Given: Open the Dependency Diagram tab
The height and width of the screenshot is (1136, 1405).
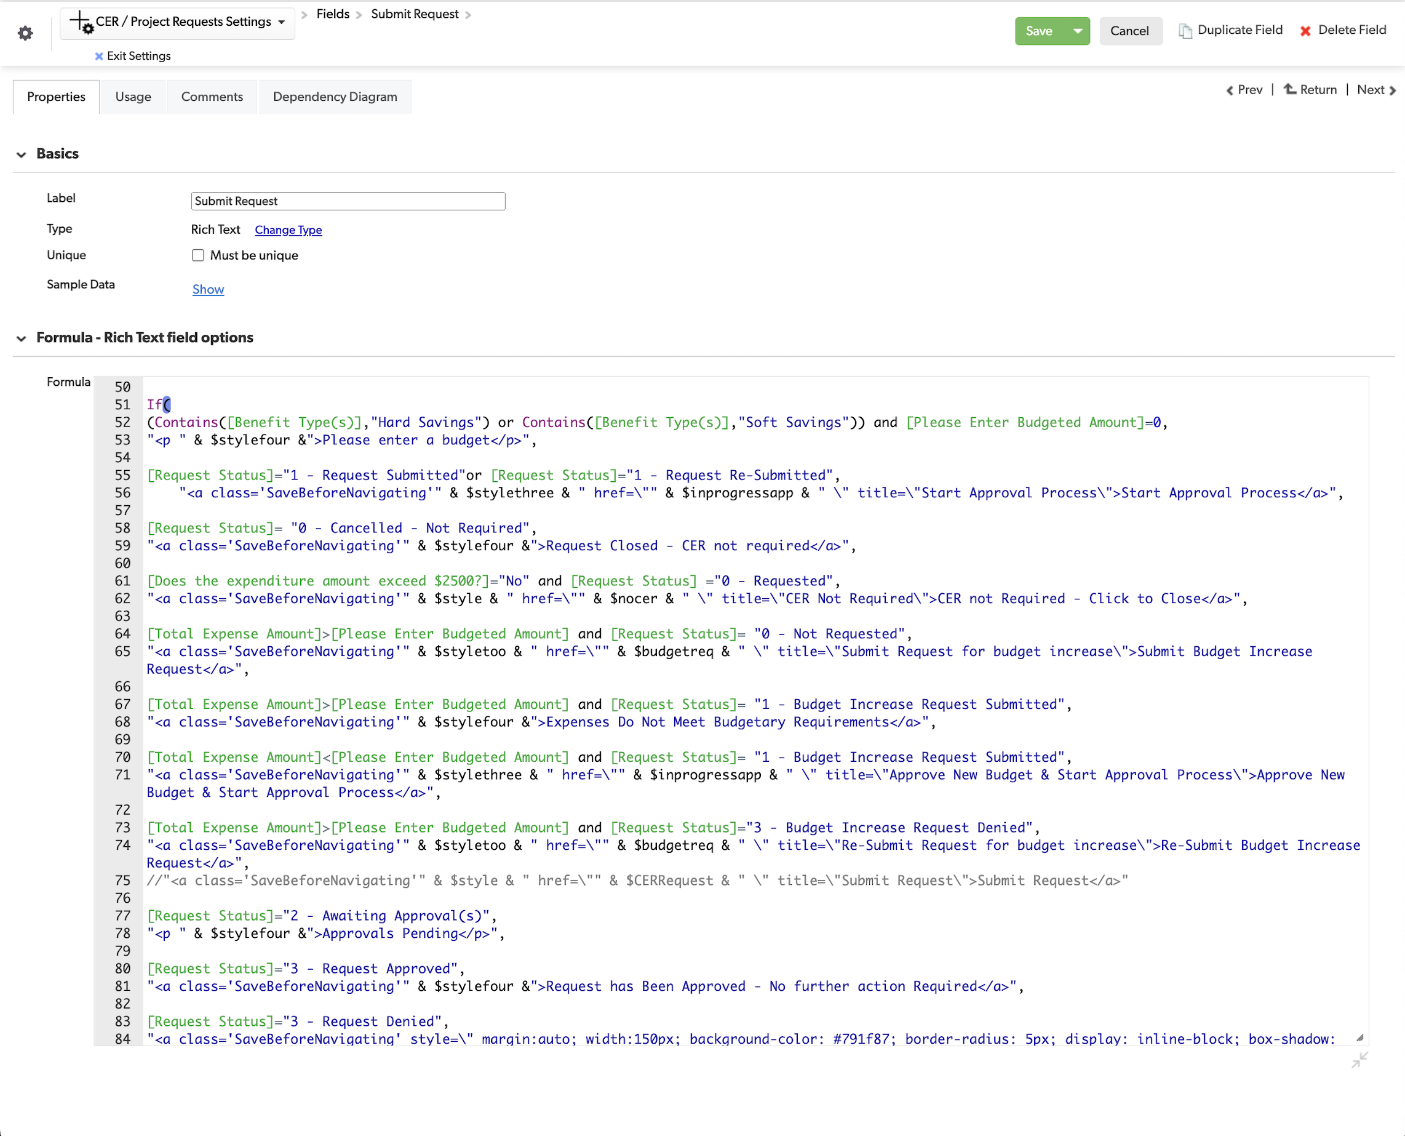Looking at the screenshot, I should pos(335,97).
